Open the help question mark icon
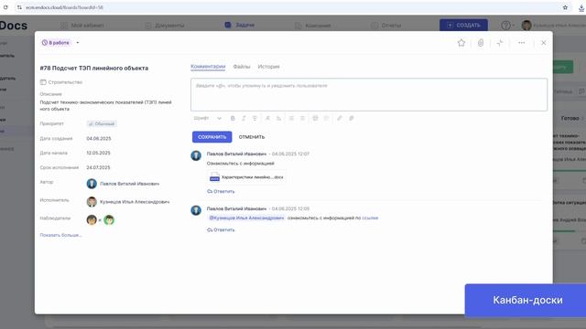The height and width of the screenshot is (329, 586). [x=505, y=26]
